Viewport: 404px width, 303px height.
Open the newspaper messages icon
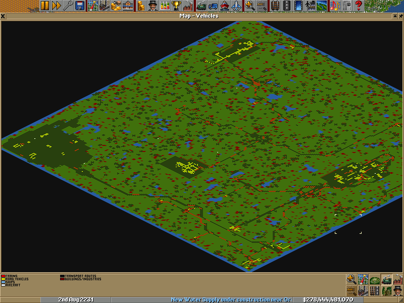(x=346, y=6)
